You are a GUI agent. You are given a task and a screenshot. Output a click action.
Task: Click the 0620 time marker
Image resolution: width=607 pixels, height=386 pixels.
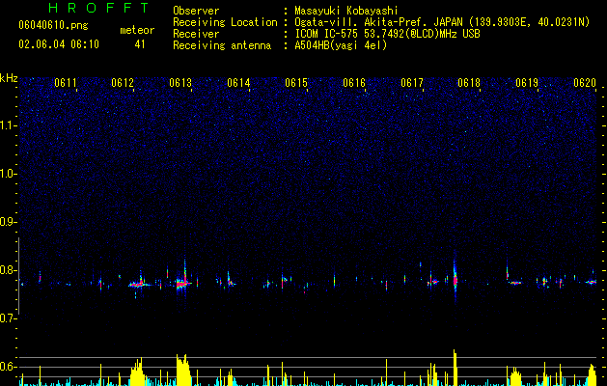(585, 83)
